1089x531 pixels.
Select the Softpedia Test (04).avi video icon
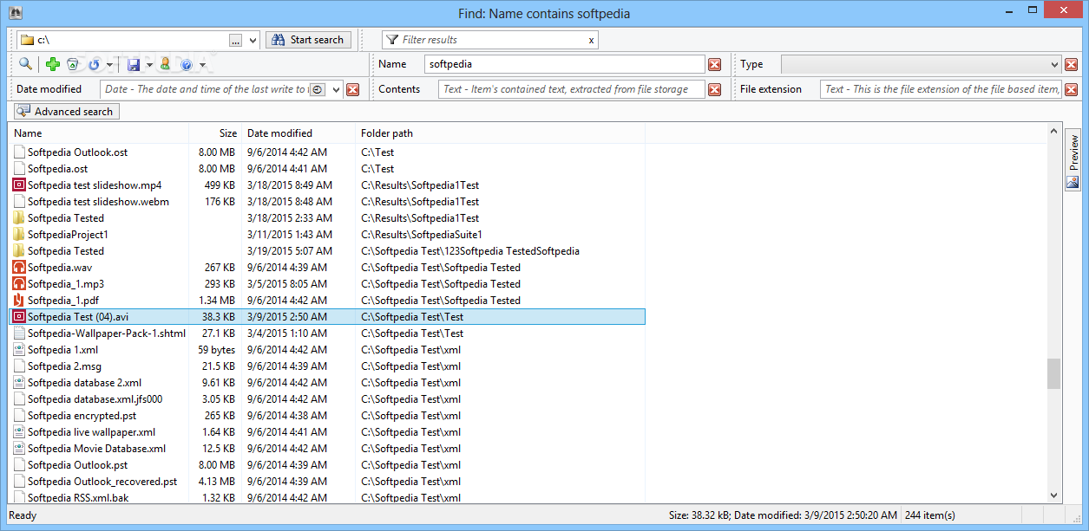click(19, 317)
